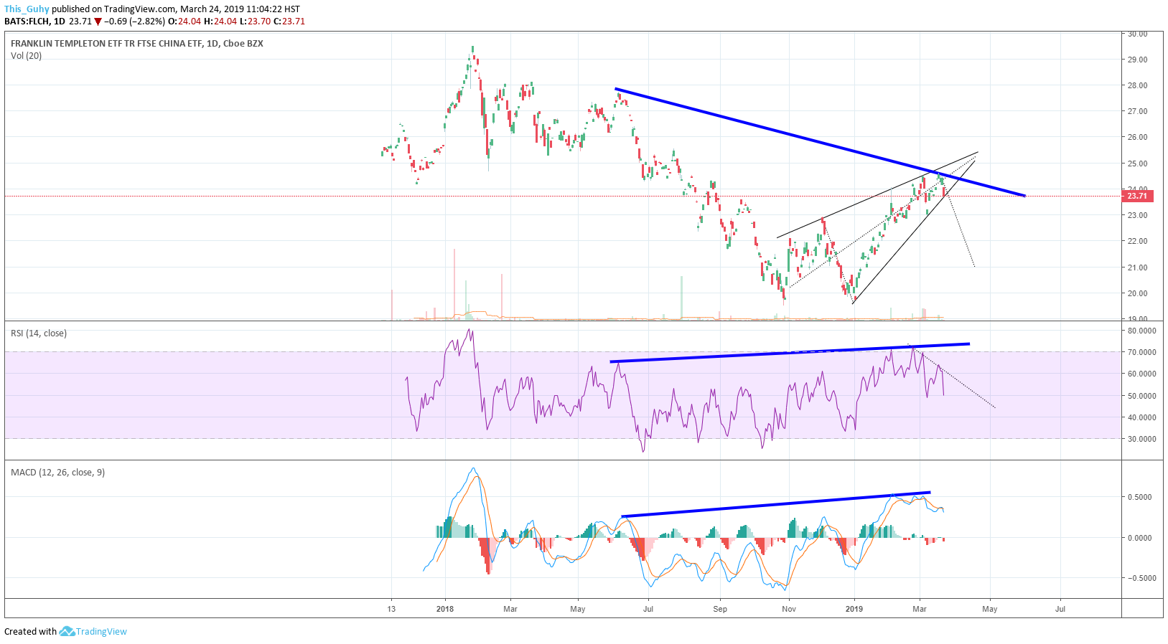Click the Mar label after 2019

[920, 609]
